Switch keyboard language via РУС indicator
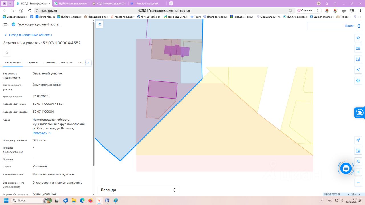 coord(330,200)
